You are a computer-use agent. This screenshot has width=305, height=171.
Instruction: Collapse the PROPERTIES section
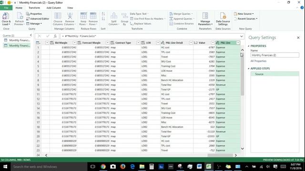249,46
